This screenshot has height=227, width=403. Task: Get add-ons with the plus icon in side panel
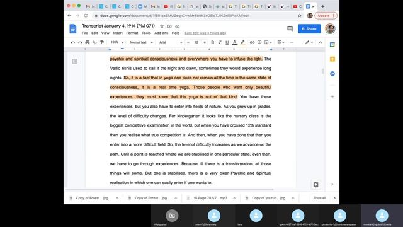tap(332, 96)
